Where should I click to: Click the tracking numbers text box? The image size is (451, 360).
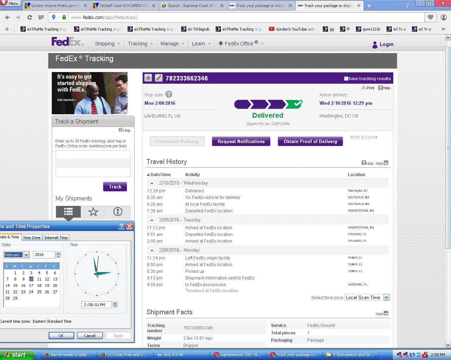tap(93, 163)
